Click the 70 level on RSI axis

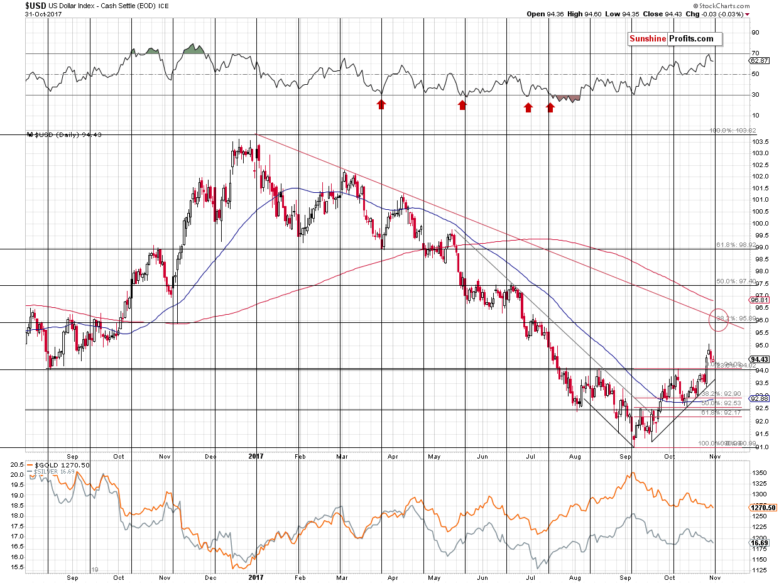(756, 53)
